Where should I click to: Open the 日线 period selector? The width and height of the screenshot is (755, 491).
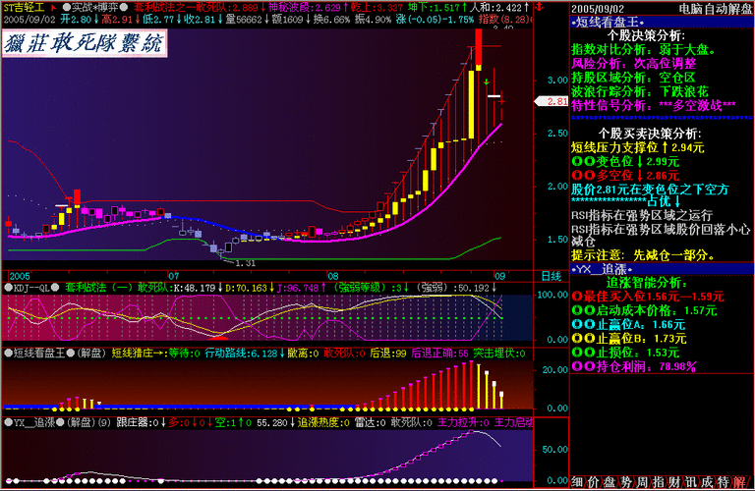551,276
